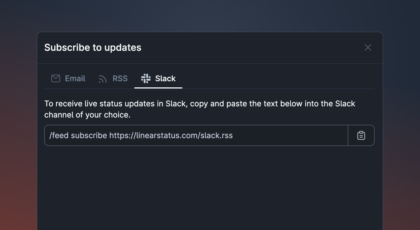Click the "/feed subscribe" text in the field
Screen dimensions: 420x230
point(78,135)
